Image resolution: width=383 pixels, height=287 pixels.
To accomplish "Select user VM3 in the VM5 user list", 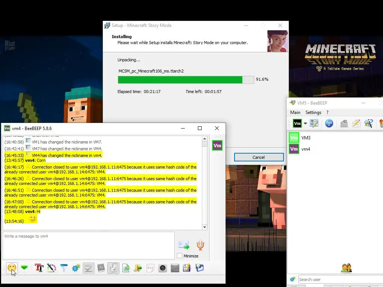I will coord(335,138).
